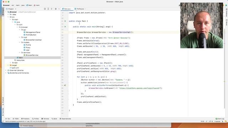Click the main method breadcrumb
The width and height of the screenshot is (228, 128).
[37, 5]
